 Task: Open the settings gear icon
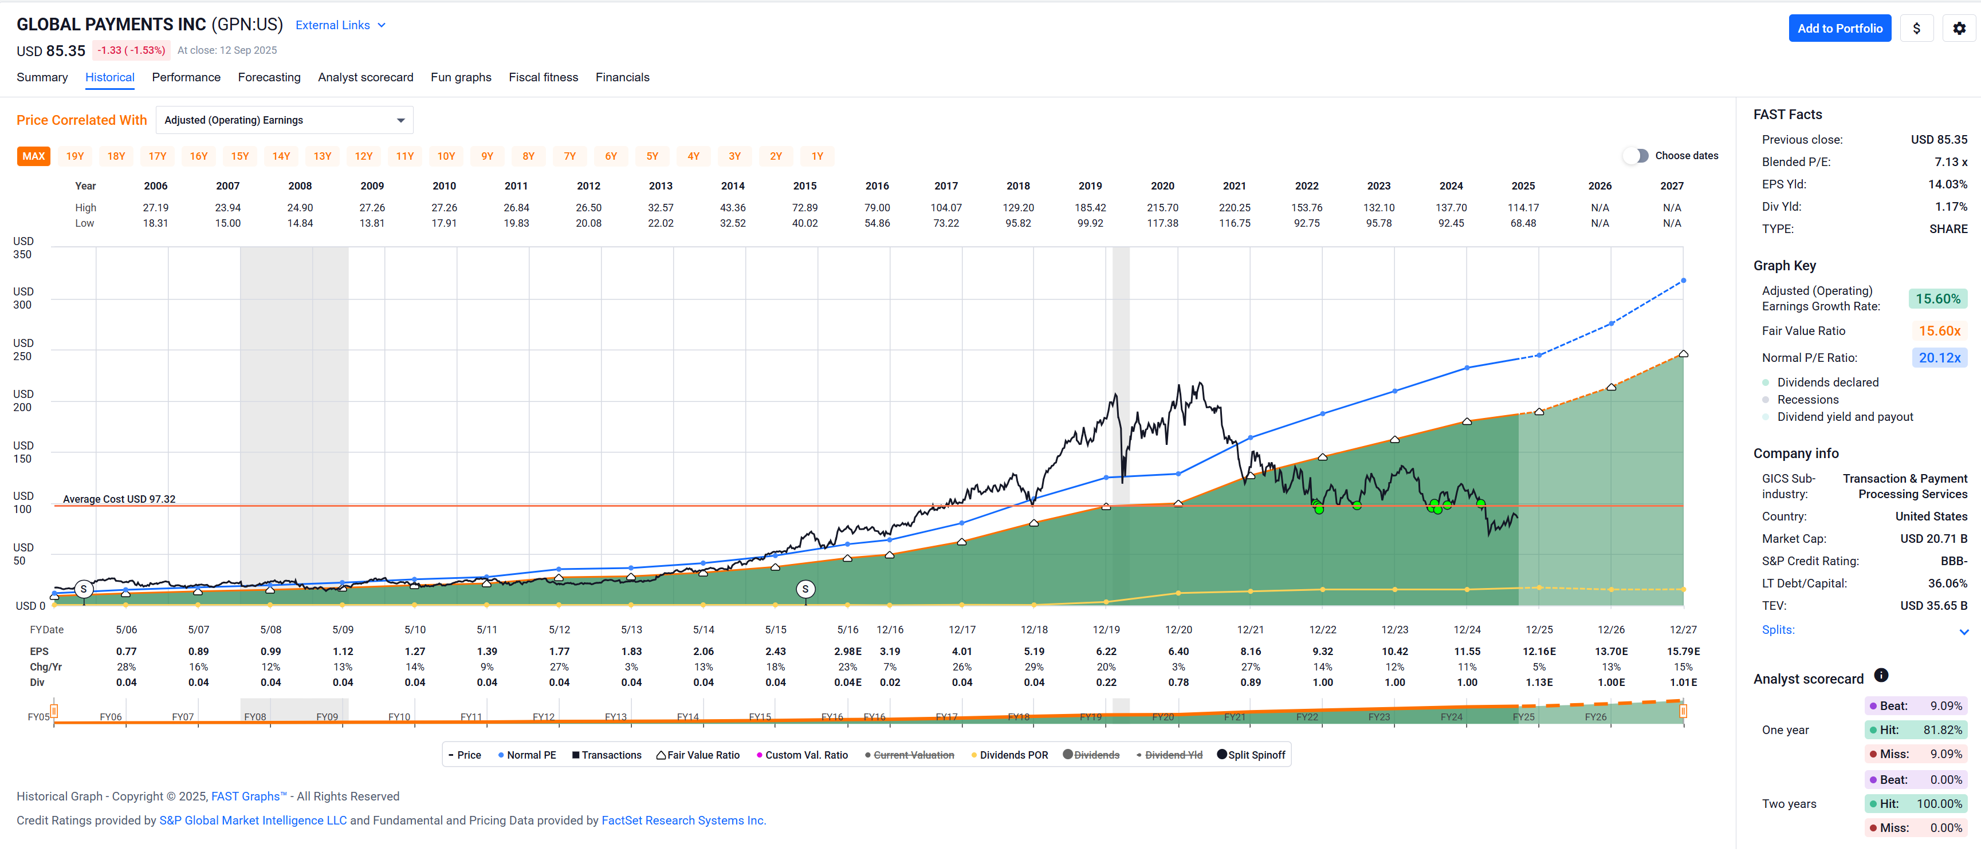1959,29
